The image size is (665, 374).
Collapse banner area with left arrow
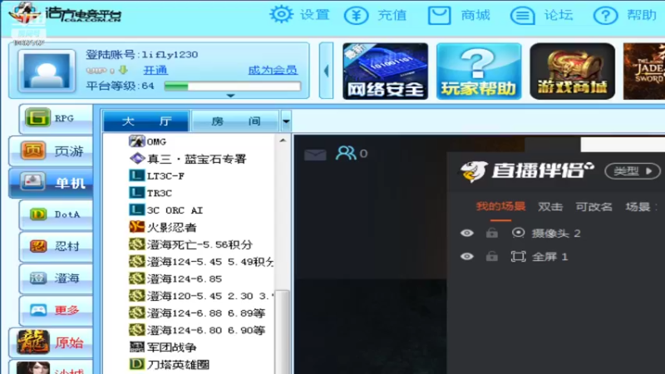coord(326,71)
